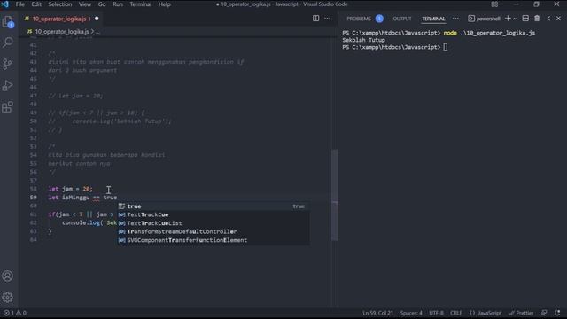Screen dimensions: 567x319
Task: Open the Go menu
Action: click(x=102, y=4)
